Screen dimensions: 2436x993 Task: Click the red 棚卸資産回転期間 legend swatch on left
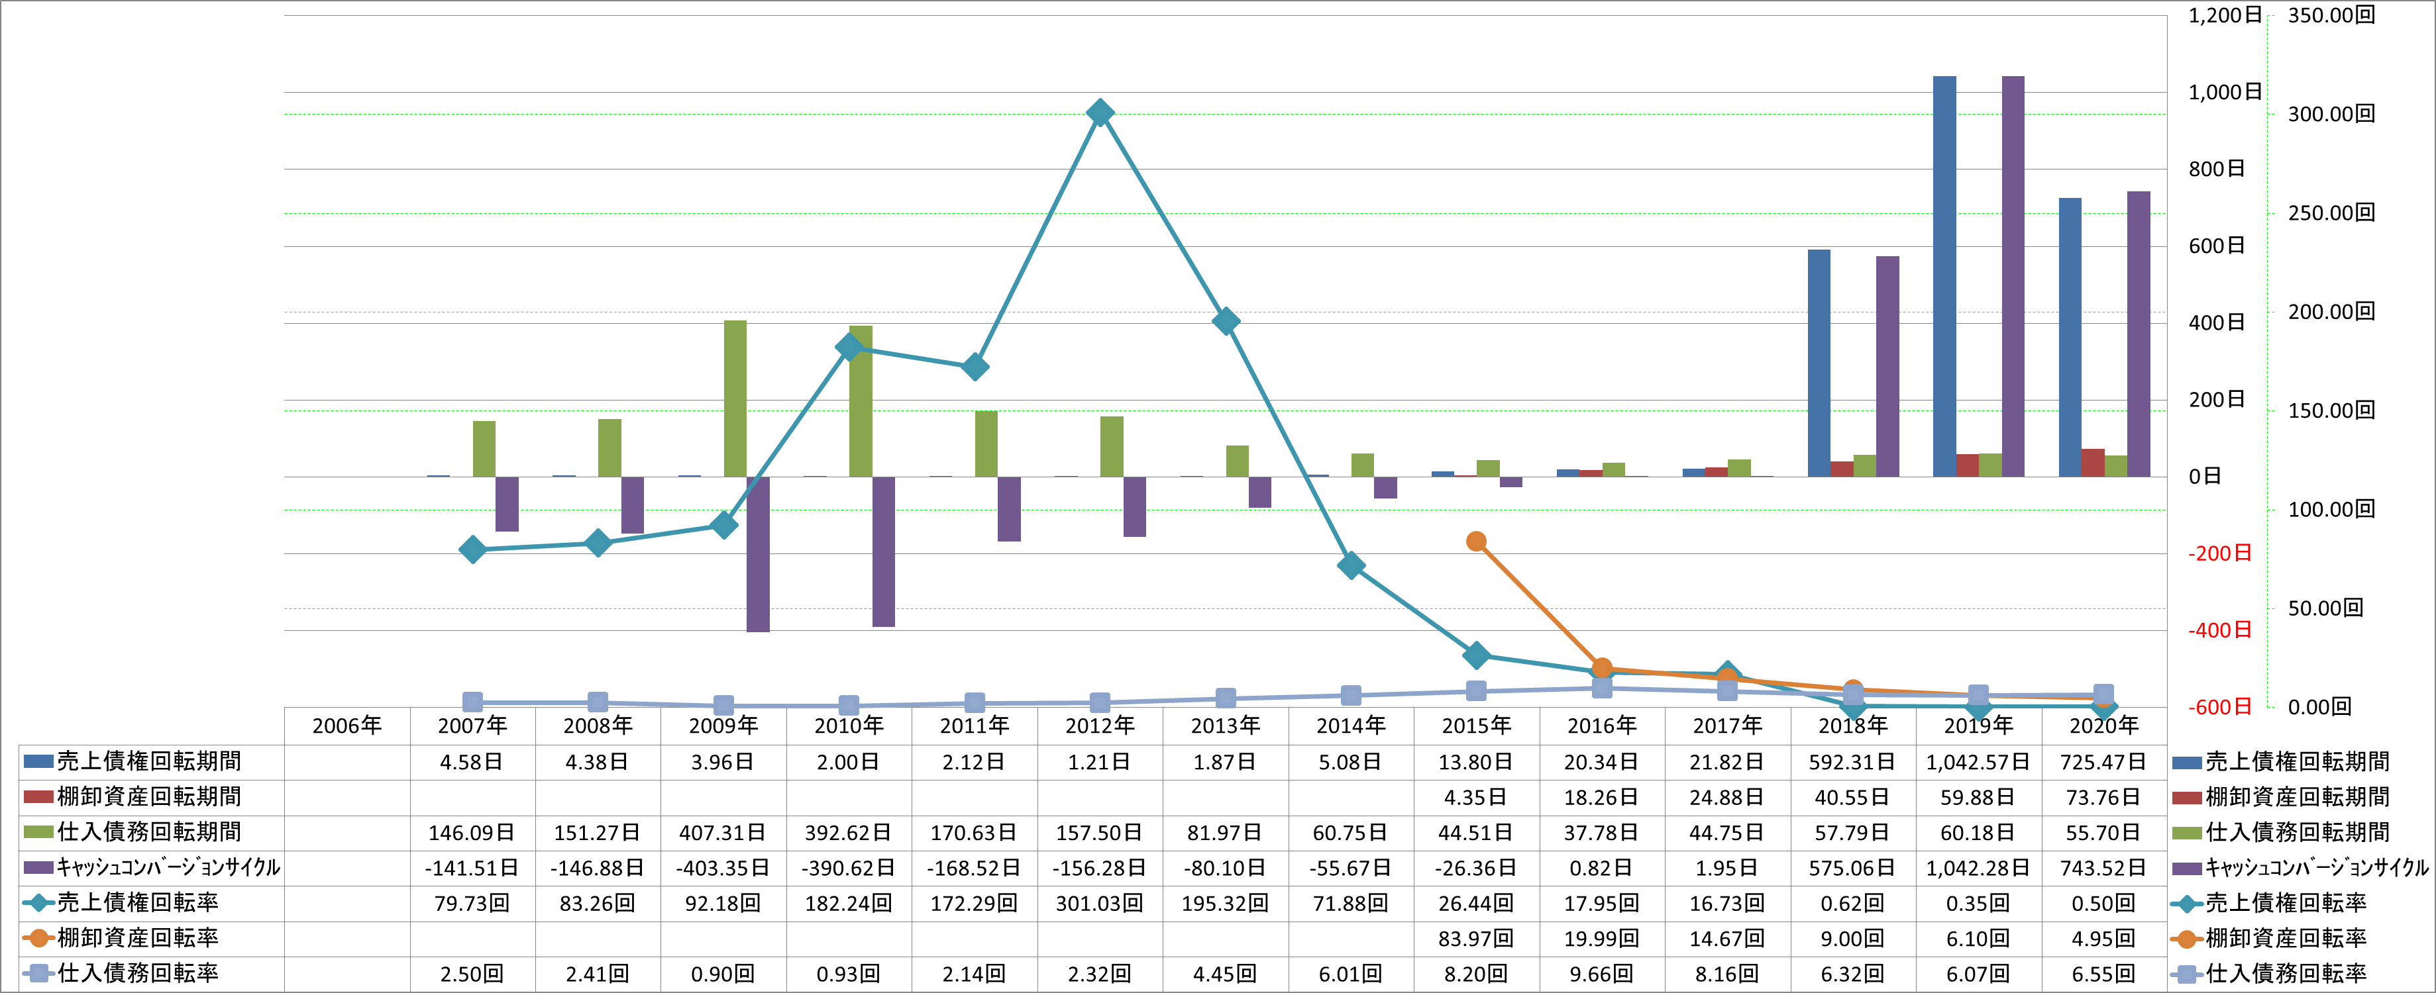click(x=38, y=796)
